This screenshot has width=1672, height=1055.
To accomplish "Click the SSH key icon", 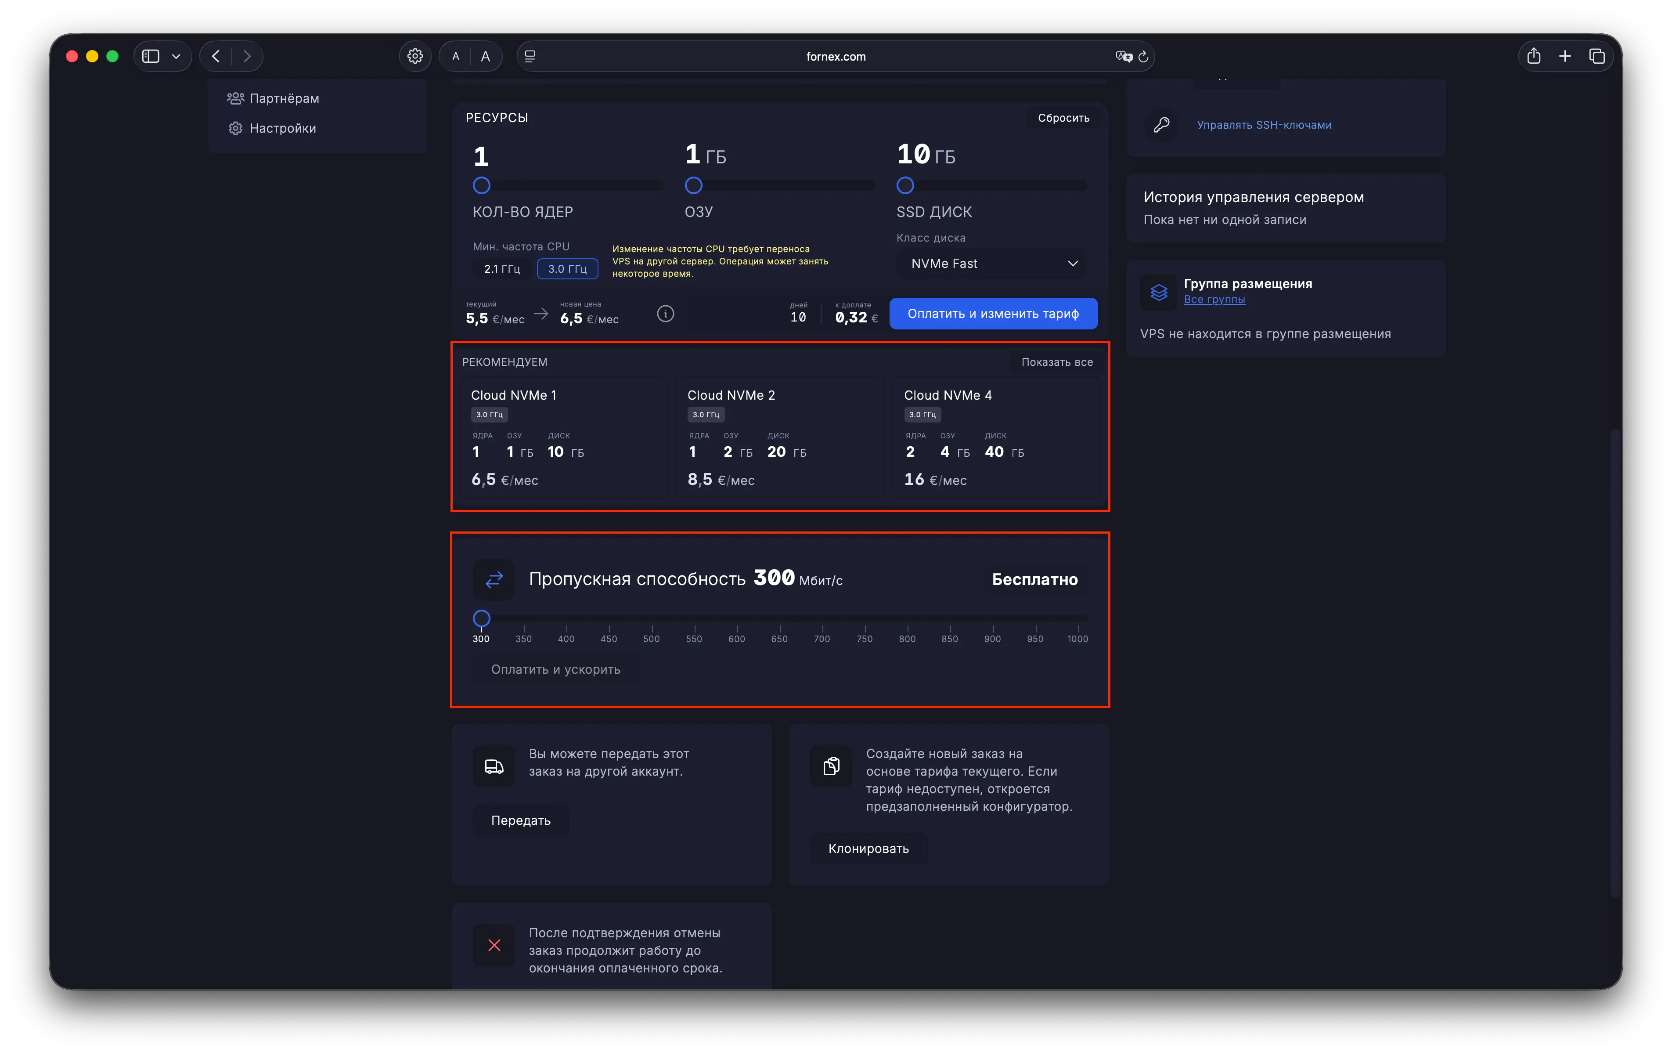I will click(x=1161, y=125).
